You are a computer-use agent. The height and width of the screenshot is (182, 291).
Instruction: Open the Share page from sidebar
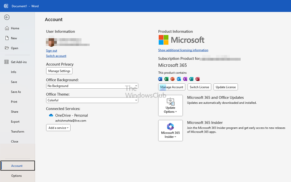15,112
